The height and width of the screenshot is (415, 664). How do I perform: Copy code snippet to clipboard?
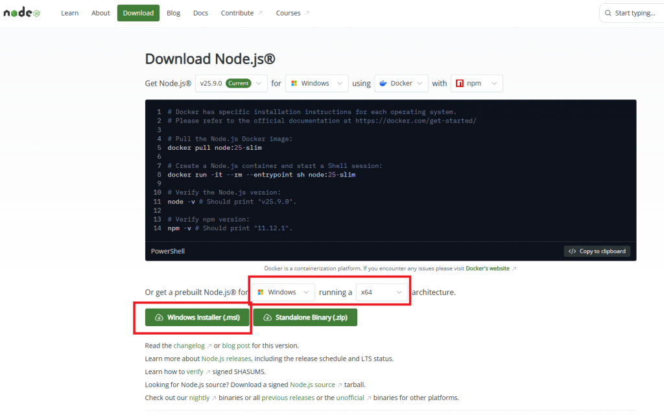pyautogui.click(x=597, y=251)
